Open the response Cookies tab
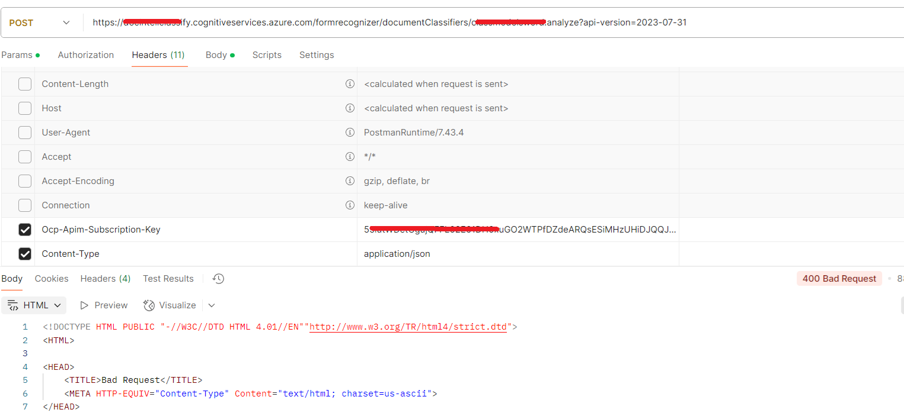This screenshot has height=416, width=904. click(51, 278)
